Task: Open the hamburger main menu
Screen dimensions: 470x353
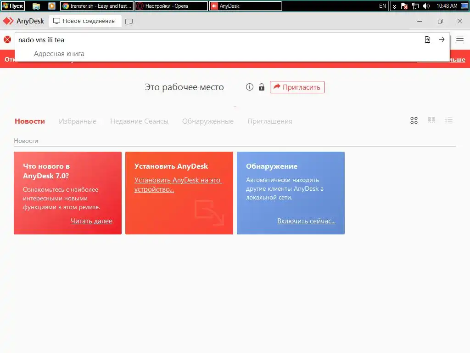Action: 460,40
